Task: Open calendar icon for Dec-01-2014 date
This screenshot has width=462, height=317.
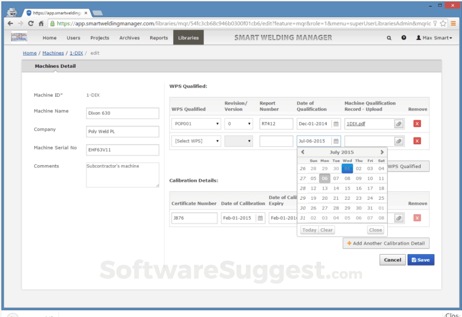Action: coord(336,124)
